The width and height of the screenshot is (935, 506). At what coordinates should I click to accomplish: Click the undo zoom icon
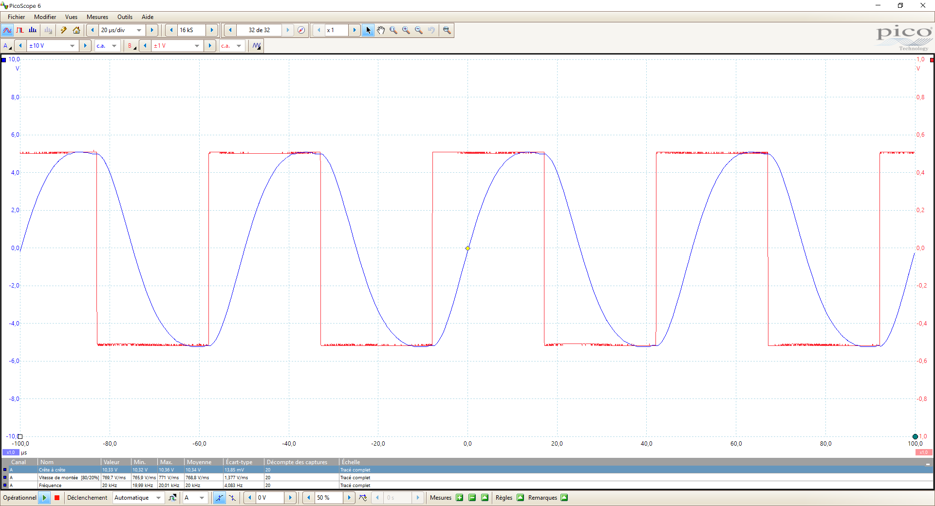pyautogui.click(x=431, y=30)
